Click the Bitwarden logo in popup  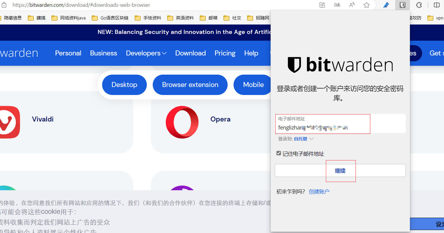tap(340, 65)
